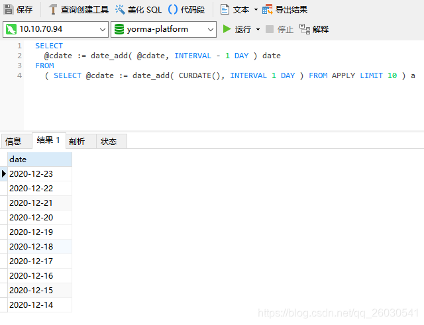424x325 pixels.
Task: Select the 2020-12-20 result cell
Action: point(40,218)
